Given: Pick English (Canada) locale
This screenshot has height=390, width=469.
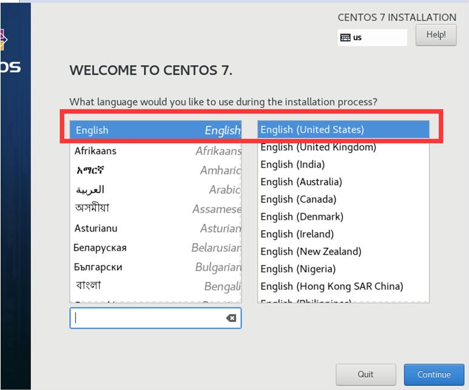Looking at the screenshot, I should 343,199.
